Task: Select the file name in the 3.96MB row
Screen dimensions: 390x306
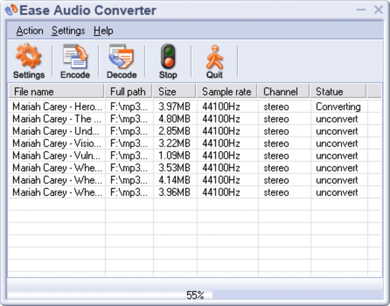Action: coord(57,193)
